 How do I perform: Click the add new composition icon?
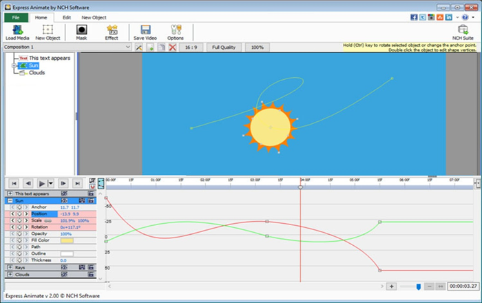150,48
